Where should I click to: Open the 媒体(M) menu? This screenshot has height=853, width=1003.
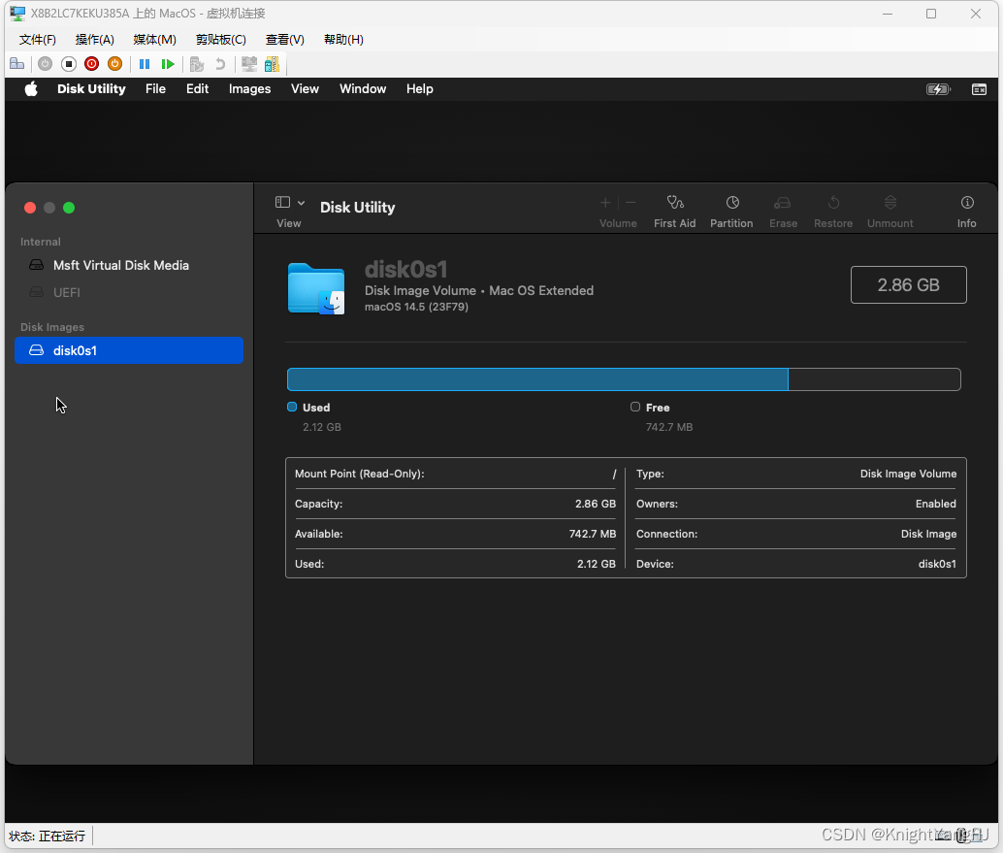point(155,40)
